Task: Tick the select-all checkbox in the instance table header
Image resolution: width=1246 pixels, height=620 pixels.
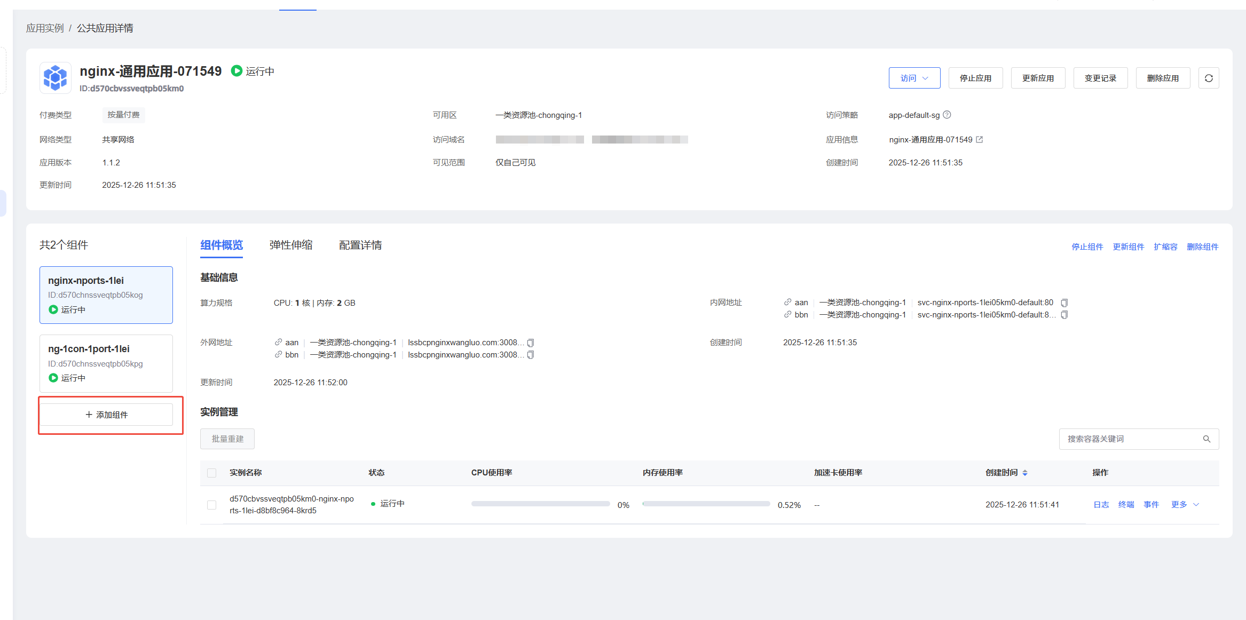Action: click(x=212, y=473)
